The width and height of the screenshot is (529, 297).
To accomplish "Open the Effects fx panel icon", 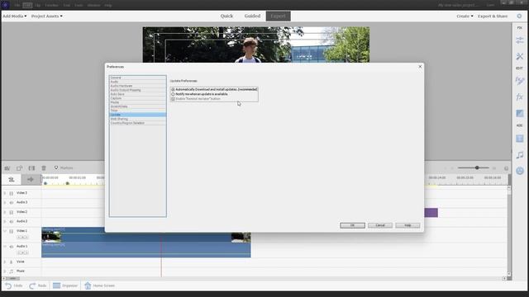I will tap(520, 97).
